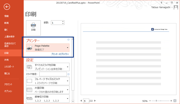This screenshot has height=104, width=180.
Task: Open the printer properties link
Action: point(60,54)
